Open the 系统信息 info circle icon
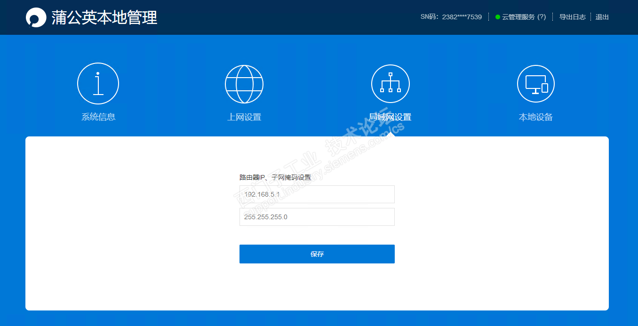This screenshot has width=638, height=326. [x=98, y=84]
